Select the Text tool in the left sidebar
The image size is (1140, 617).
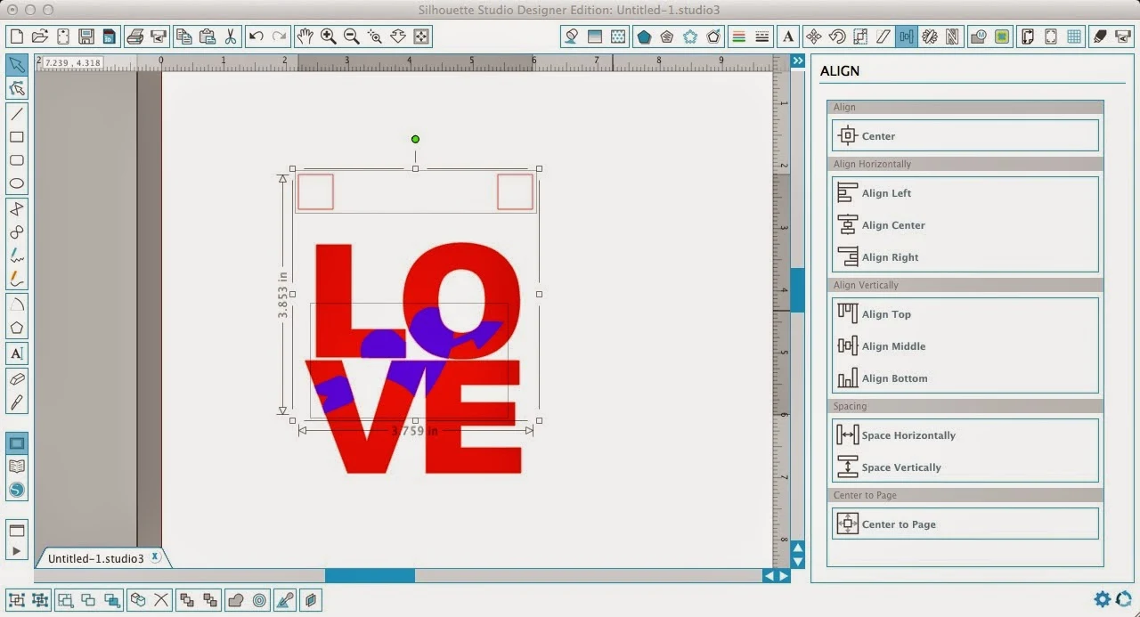coord(17,353)
